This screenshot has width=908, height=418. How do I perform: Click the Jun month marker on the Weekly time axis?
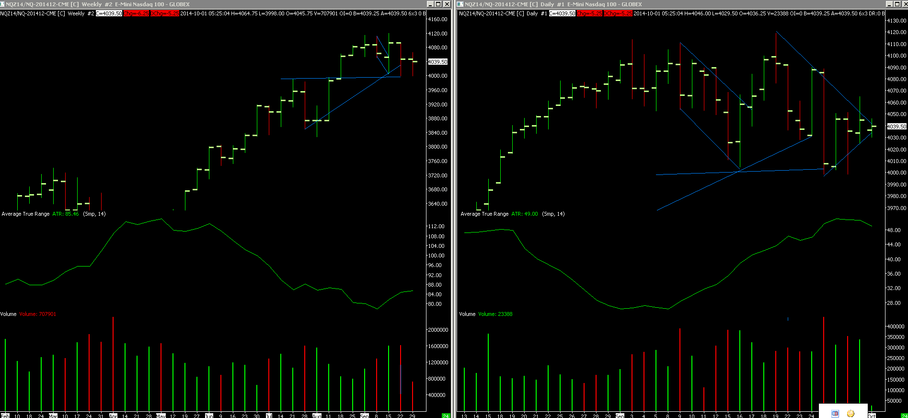coord(209,416)
